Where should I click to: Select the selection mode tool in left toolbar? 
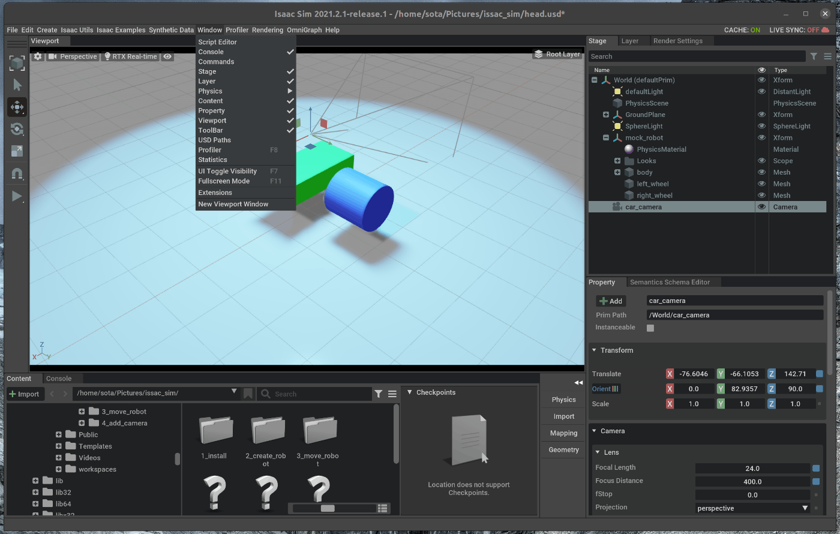(x=17, y=63)
